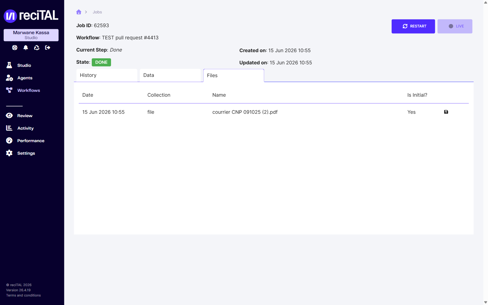Click the home breadcrumb icon
Screen dimensions: 488x305
tap(79, 12)
